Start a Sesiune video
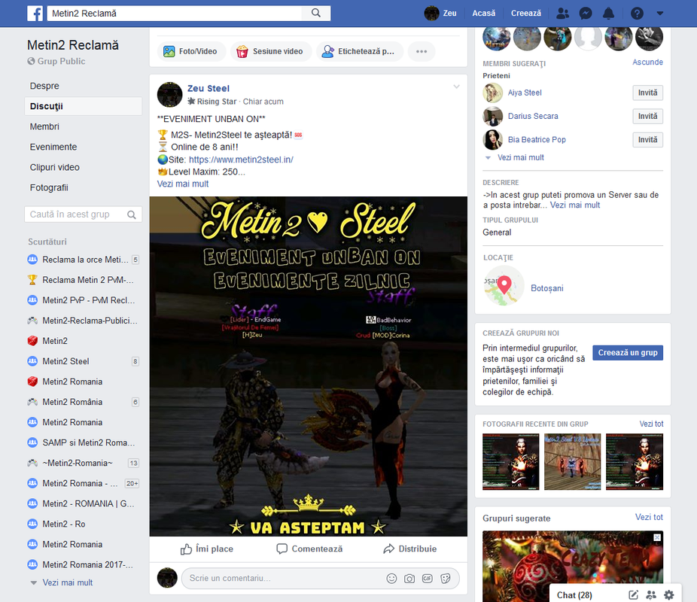 point(271,51)
